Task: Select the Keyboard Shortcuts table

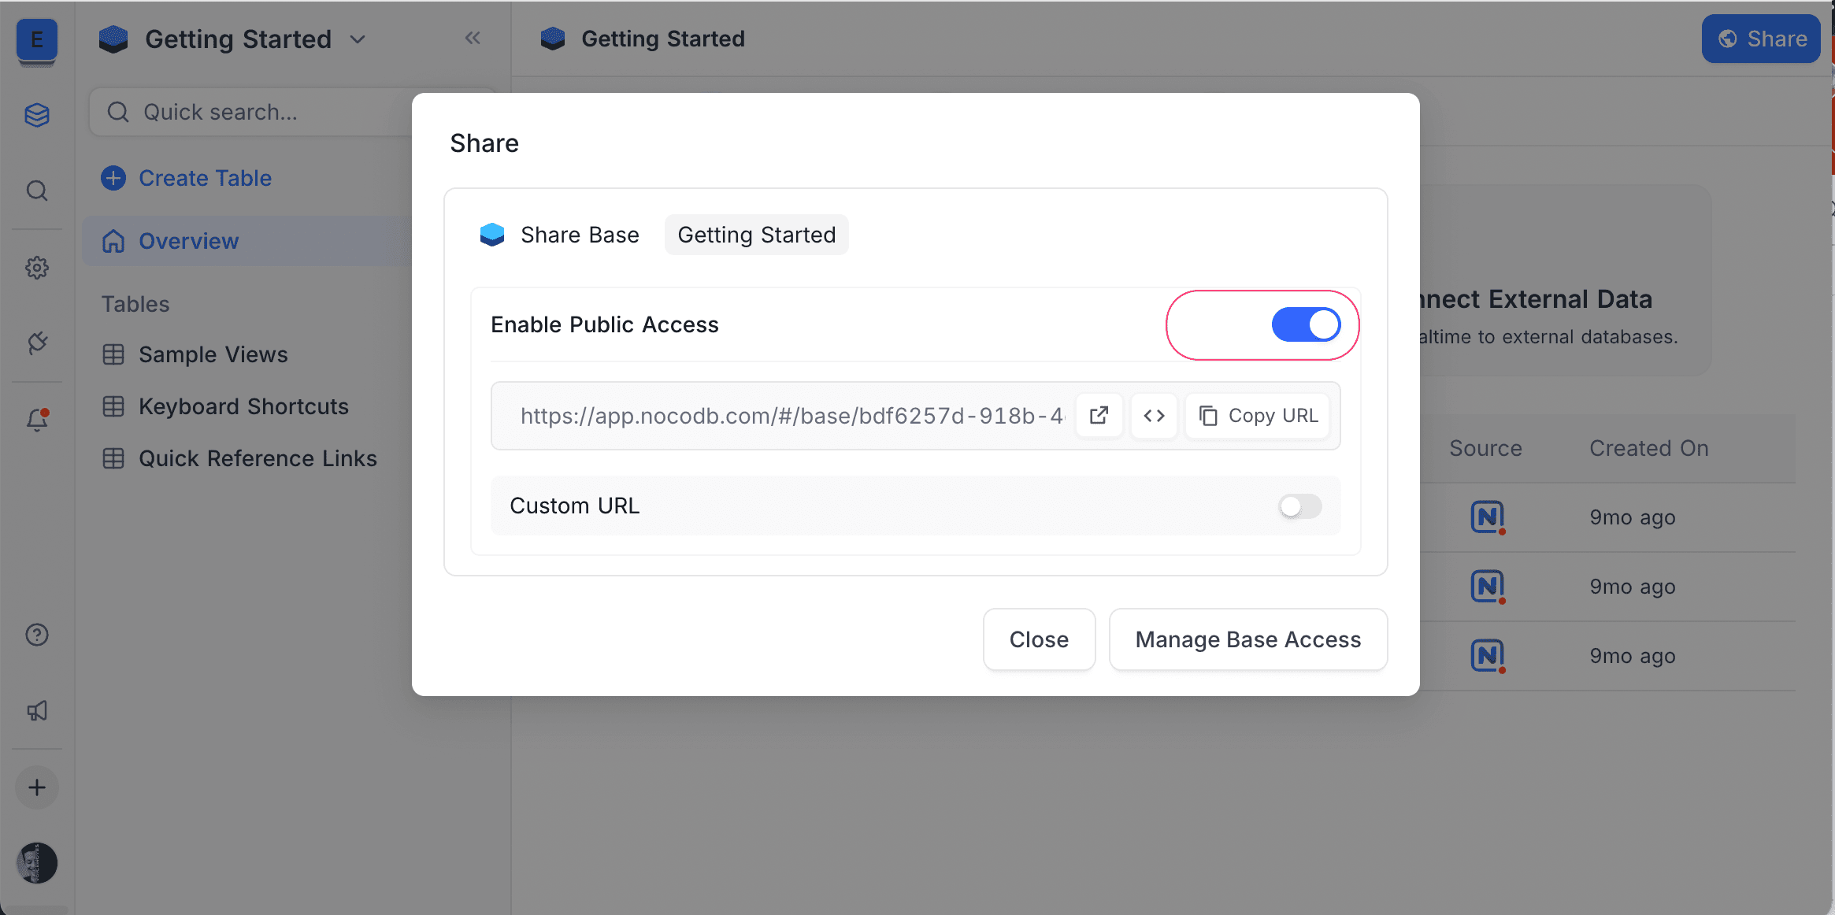Action: 243,406
